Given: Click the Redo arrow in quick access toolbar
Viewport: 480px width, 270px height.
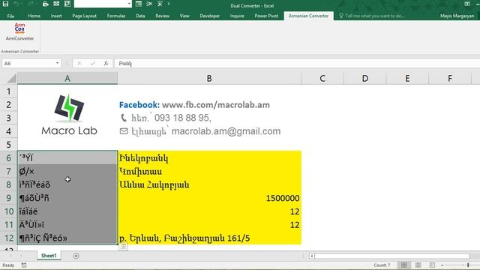Looking at the screenshot, I should (x=31, y=4).
